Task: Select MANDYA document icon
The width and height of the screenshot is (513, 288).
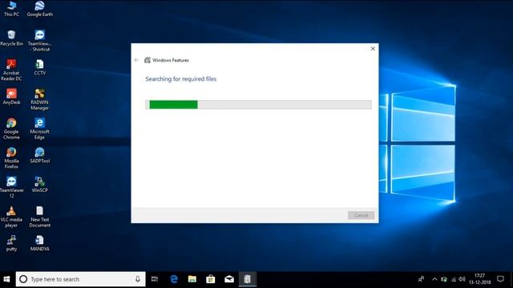Action: pos(39,243)
